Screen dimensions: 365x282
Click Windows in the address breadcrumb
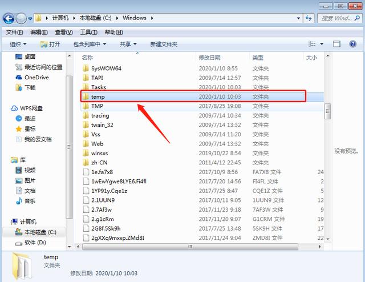[x=135, y=18]
